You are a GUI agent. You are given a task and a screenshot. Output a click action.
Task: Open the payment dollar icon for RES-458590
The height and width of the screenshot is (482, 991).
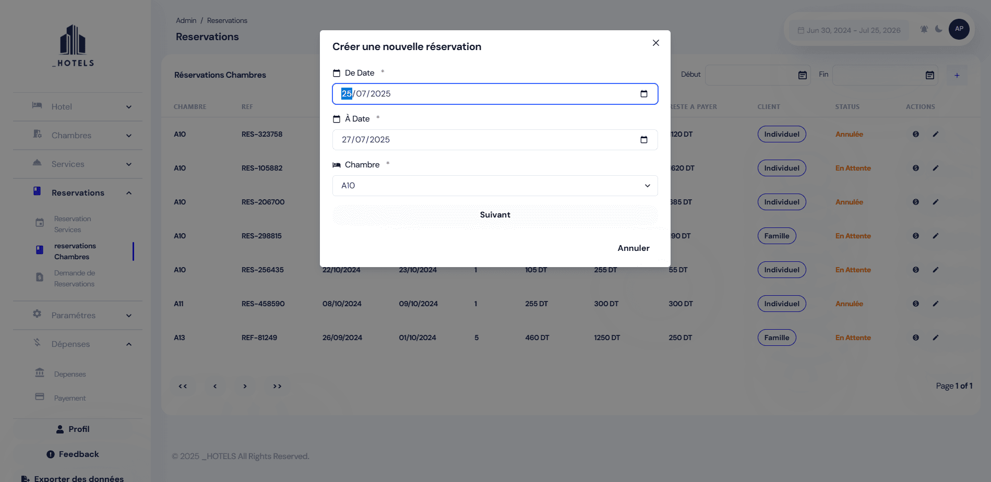tap(915, 303)
